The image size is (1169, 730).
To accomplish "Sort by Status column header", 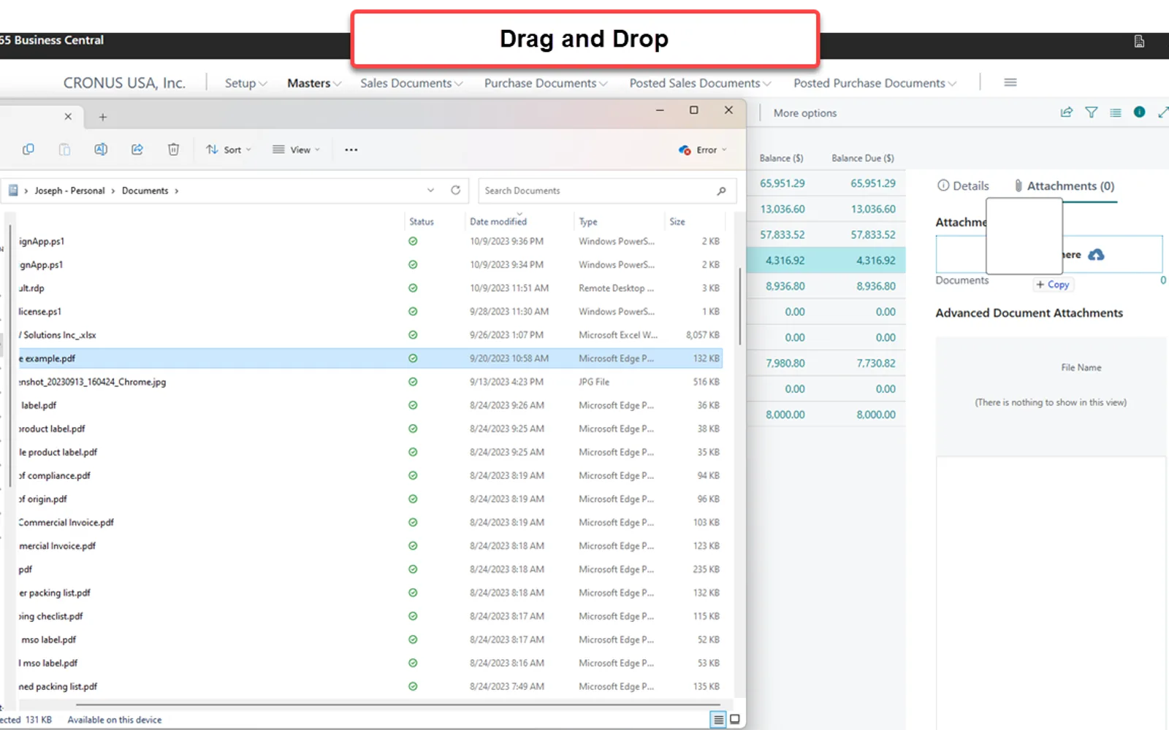I will (422, 222).
